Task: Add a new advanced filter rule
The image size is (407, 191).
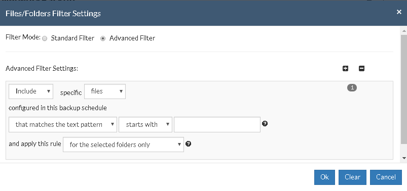Action: [345, 69]
